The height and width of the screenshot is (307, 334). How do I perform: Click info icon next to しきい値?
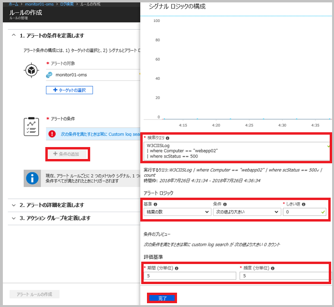pos(304,204)
